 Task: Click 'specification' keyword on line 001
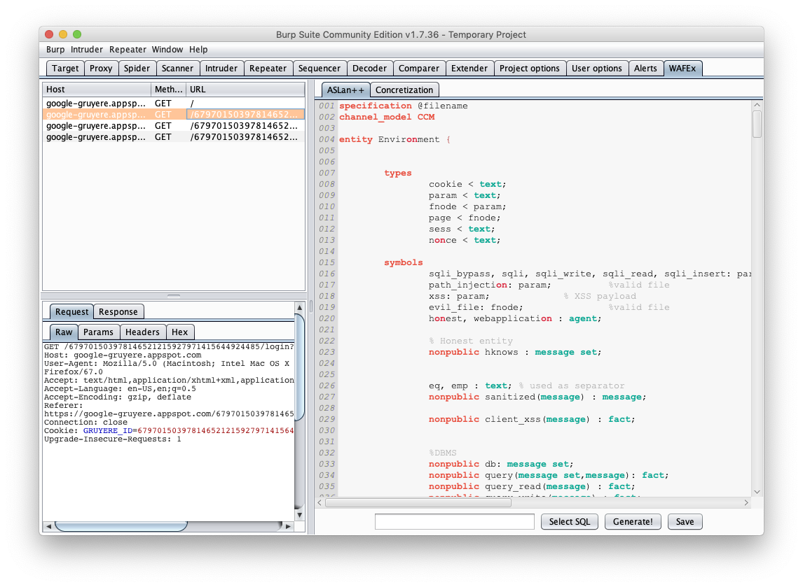pyautogui.click(x=376, y=106)
